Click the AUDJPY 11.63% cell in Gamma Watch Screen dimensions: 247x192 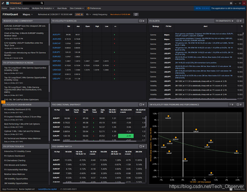pyautogui.click(x=68, y=160)
